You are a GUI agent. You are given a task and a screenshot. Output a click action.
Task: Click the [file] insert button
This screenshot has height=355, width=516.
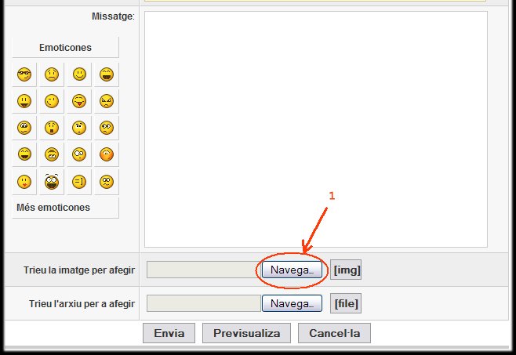[x=346, y=303]
